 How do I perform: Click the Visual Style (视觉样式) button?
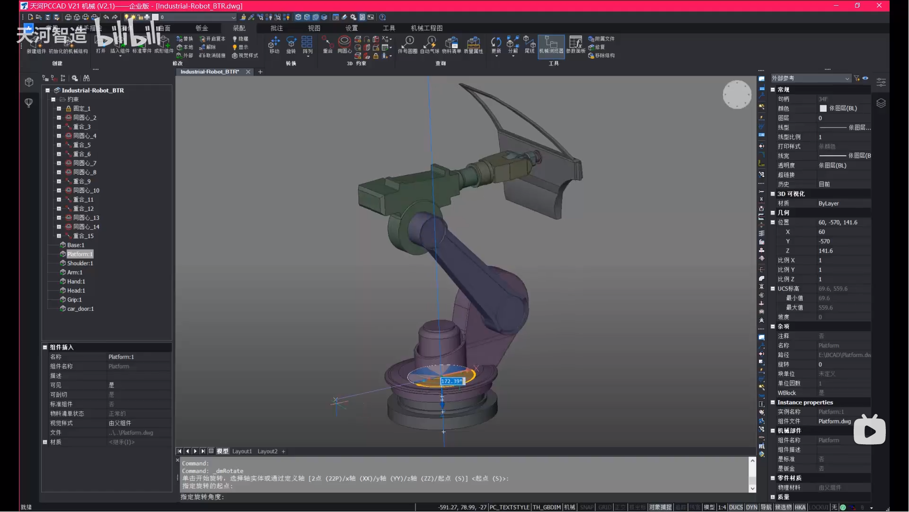[x=245, y=55]
